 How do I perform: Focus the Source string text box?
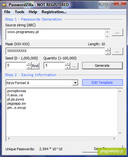[55, 34]
